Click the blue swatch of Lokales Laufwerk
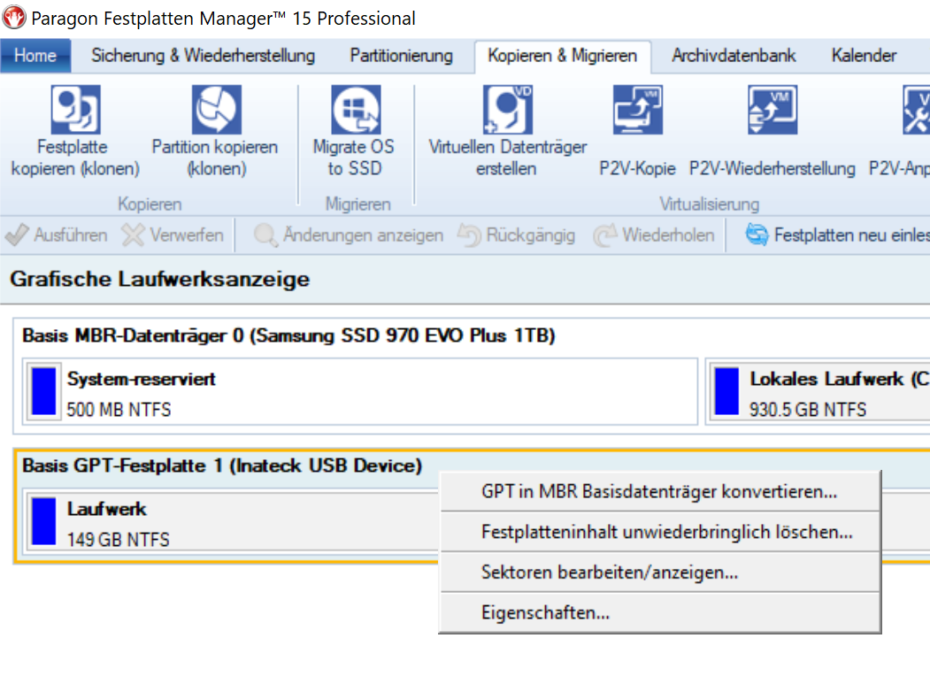The width and height of the screenshot is (930, 692). click(727, 391)
